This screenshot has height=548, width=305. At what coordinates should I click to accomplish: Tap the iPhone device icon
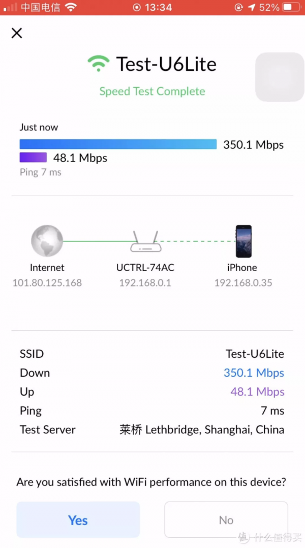(x=243, y=241)
